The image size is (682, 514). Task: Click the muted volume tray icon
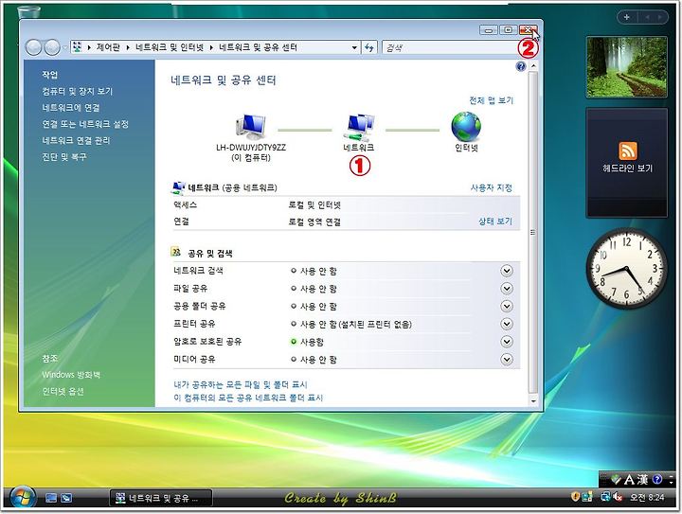click(x=618, y=497)
